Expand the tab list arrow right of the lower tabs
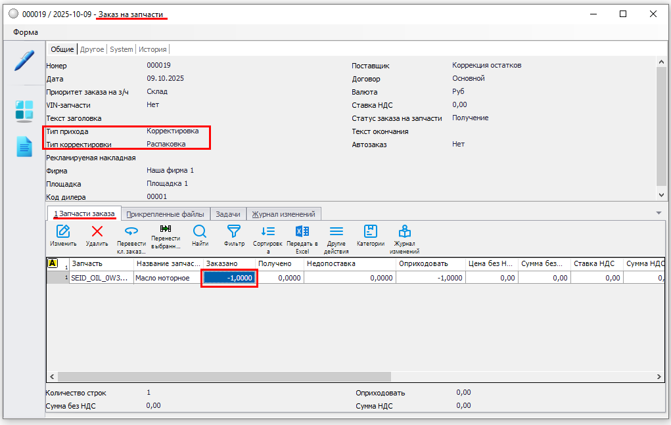671x425 pixels. pos(659,213)
